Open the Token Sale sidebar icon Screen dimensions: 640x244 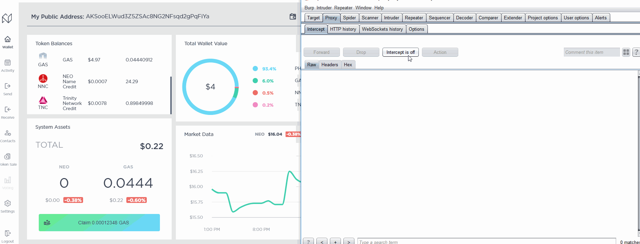click(x=8, y=156)
